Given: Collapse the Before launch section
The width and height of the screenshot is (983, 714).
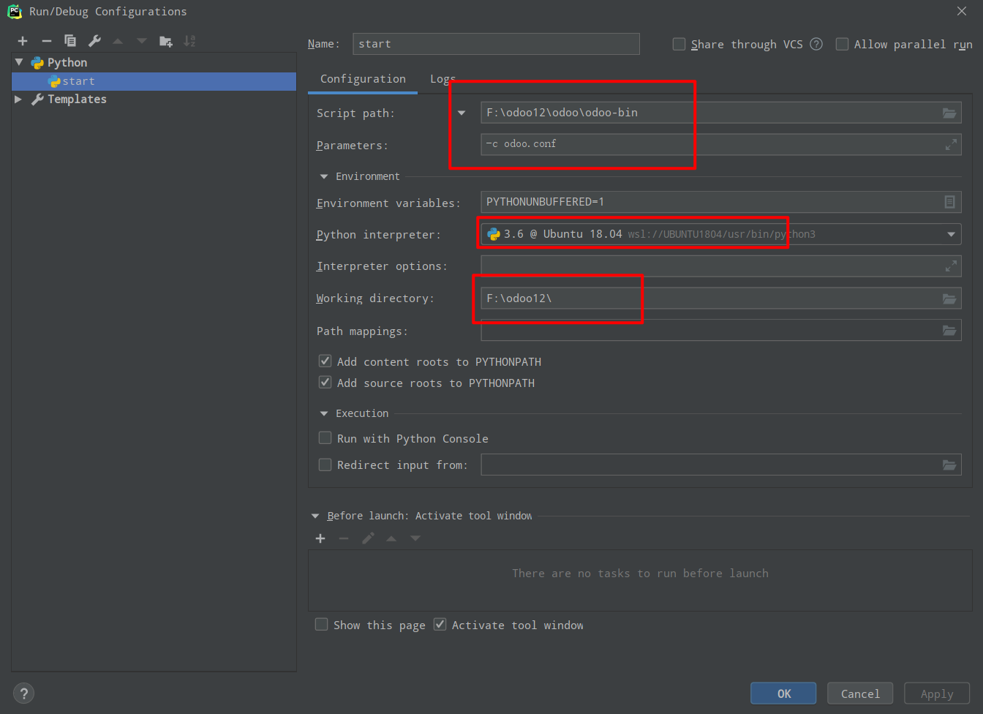Looking at the screenshot, I should [315, 516].
